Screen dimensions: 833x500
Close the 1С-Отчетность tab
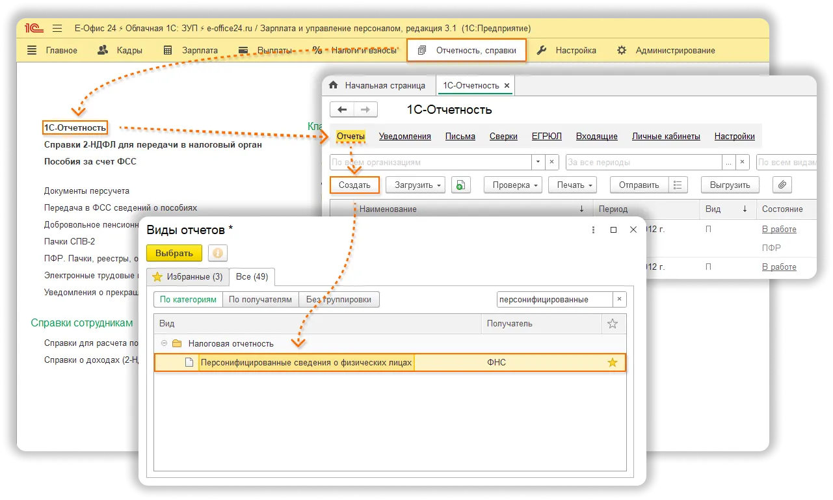pos(507,85)
